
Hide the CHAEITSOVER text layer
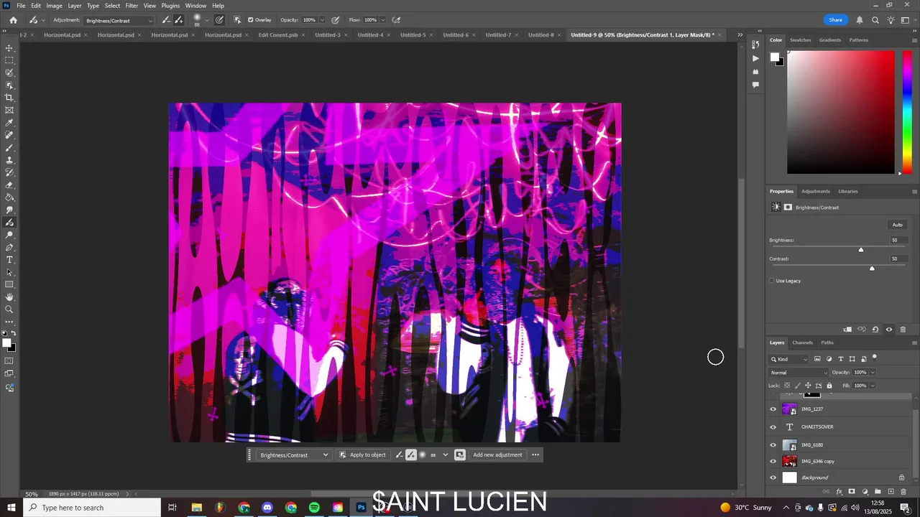click(773, 427)
